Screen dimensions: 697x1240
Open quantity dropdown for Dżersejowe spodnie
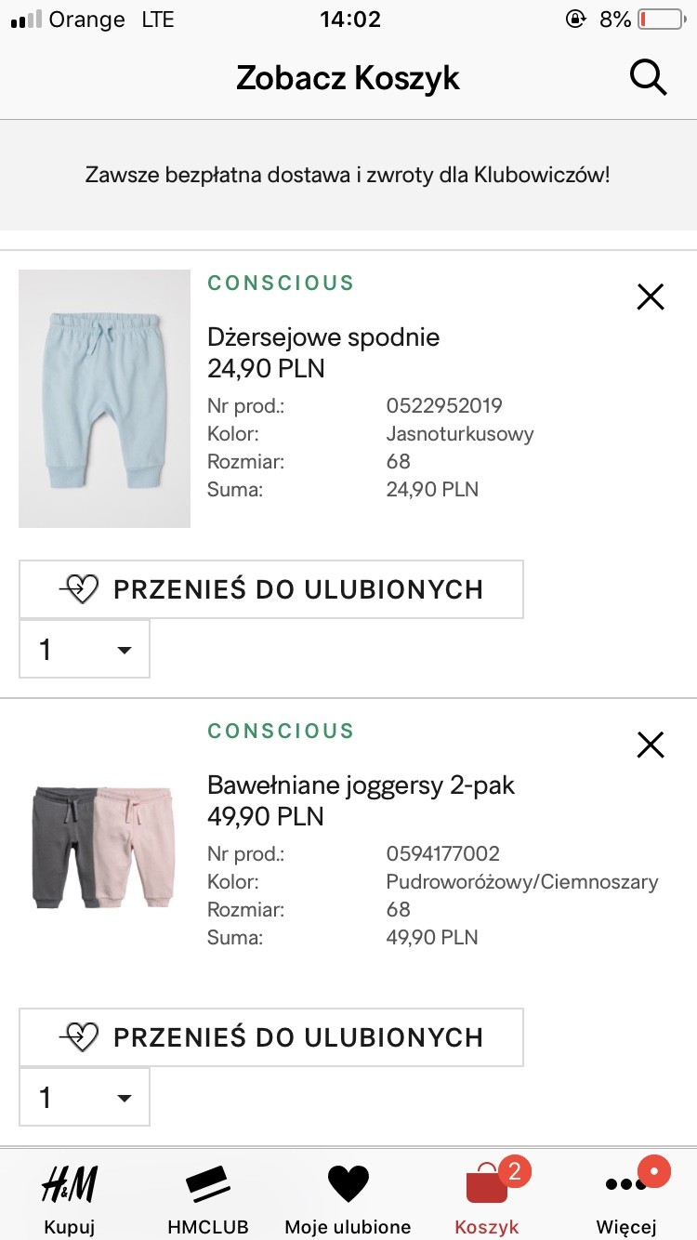[x=85, y=649]
